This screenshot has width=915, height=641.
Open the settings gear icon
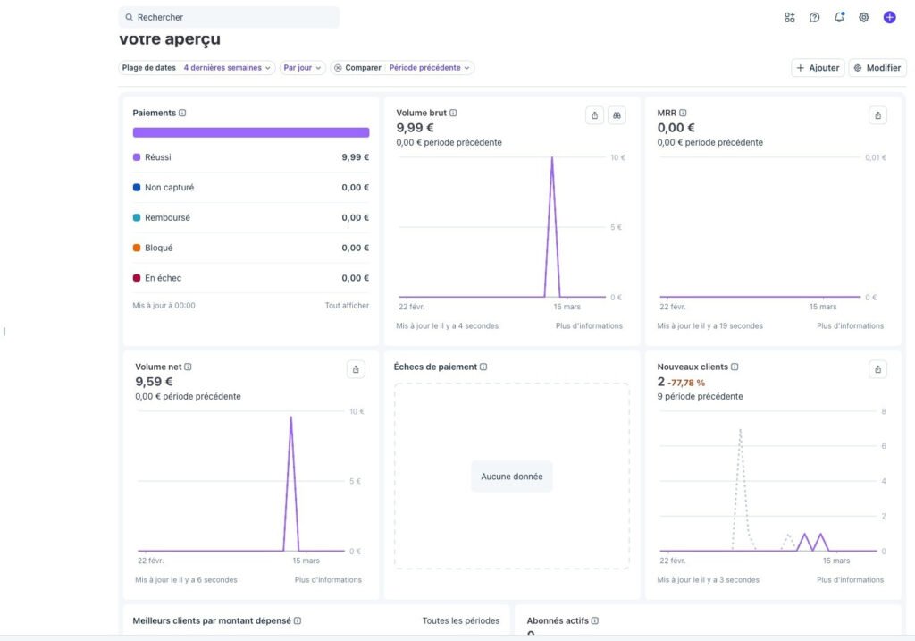point(864,17)
